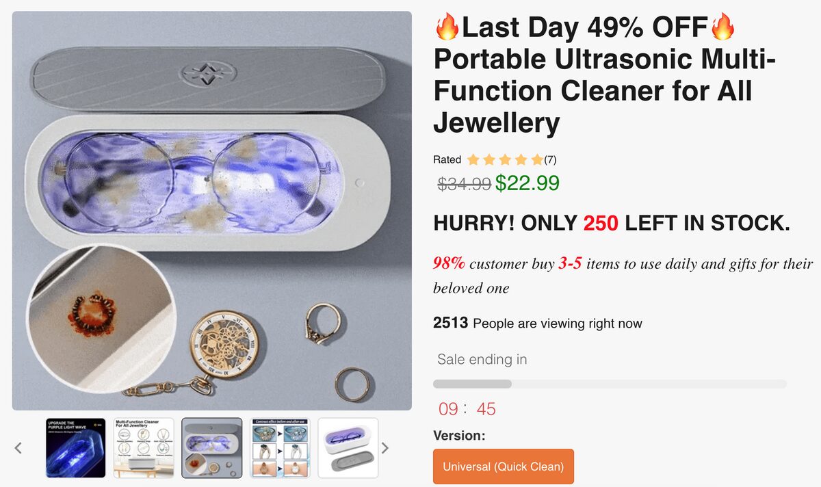Click the left carousel navigation arrow
This screenshot has width=821, height=487.
tap(18, 447)
